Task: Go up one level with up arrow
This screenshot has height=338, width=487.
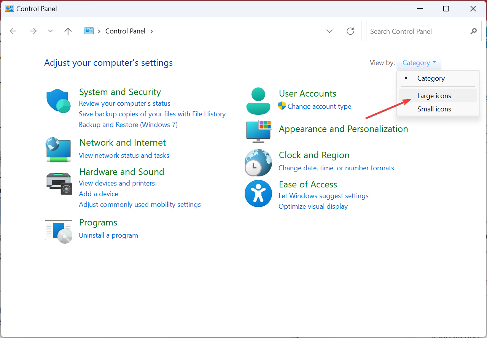Action: (x=68, y=31)
